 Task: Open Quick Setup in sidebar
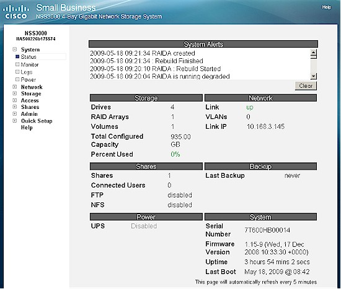[x=37, y=121]
